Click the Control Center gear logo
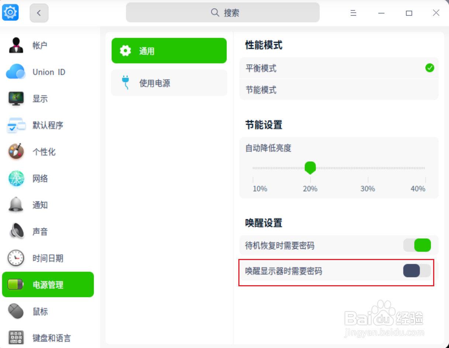 [10, 13]
